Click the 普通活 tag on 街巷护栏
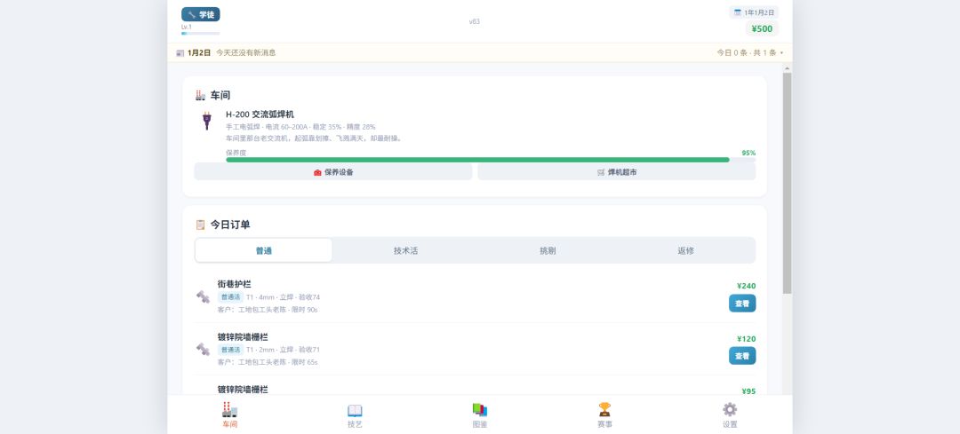 tap(230, 297)
